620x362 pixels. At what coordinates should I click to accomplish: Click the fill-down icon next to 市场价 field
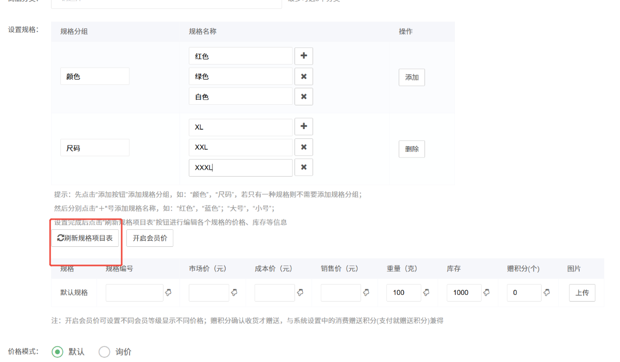pos(234,292)
